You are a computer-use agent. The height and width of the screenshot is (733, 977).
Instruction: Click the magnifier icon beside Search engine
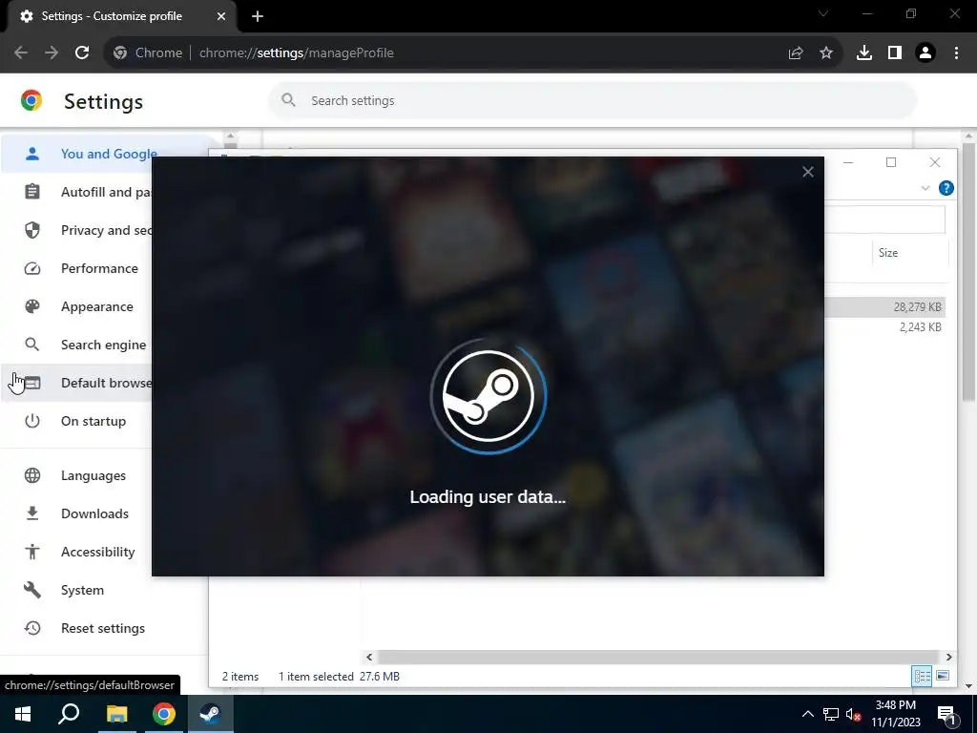(32, 345)
